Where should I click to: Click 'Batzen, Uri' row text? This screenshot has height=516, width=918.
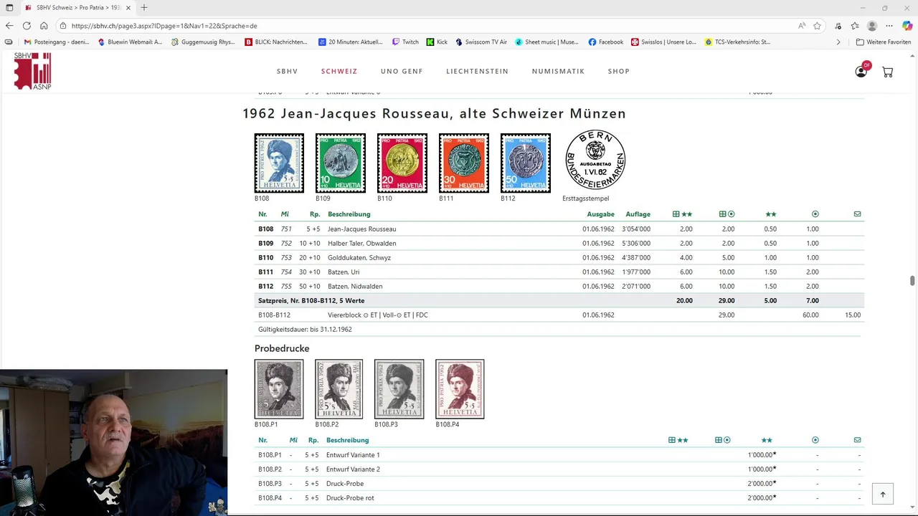point(344,272)
